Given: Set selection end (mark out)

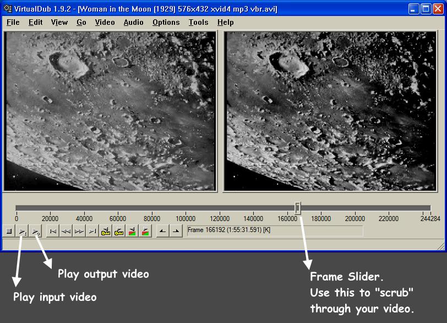Looking at the screenshot, I should tap(176, 231).
